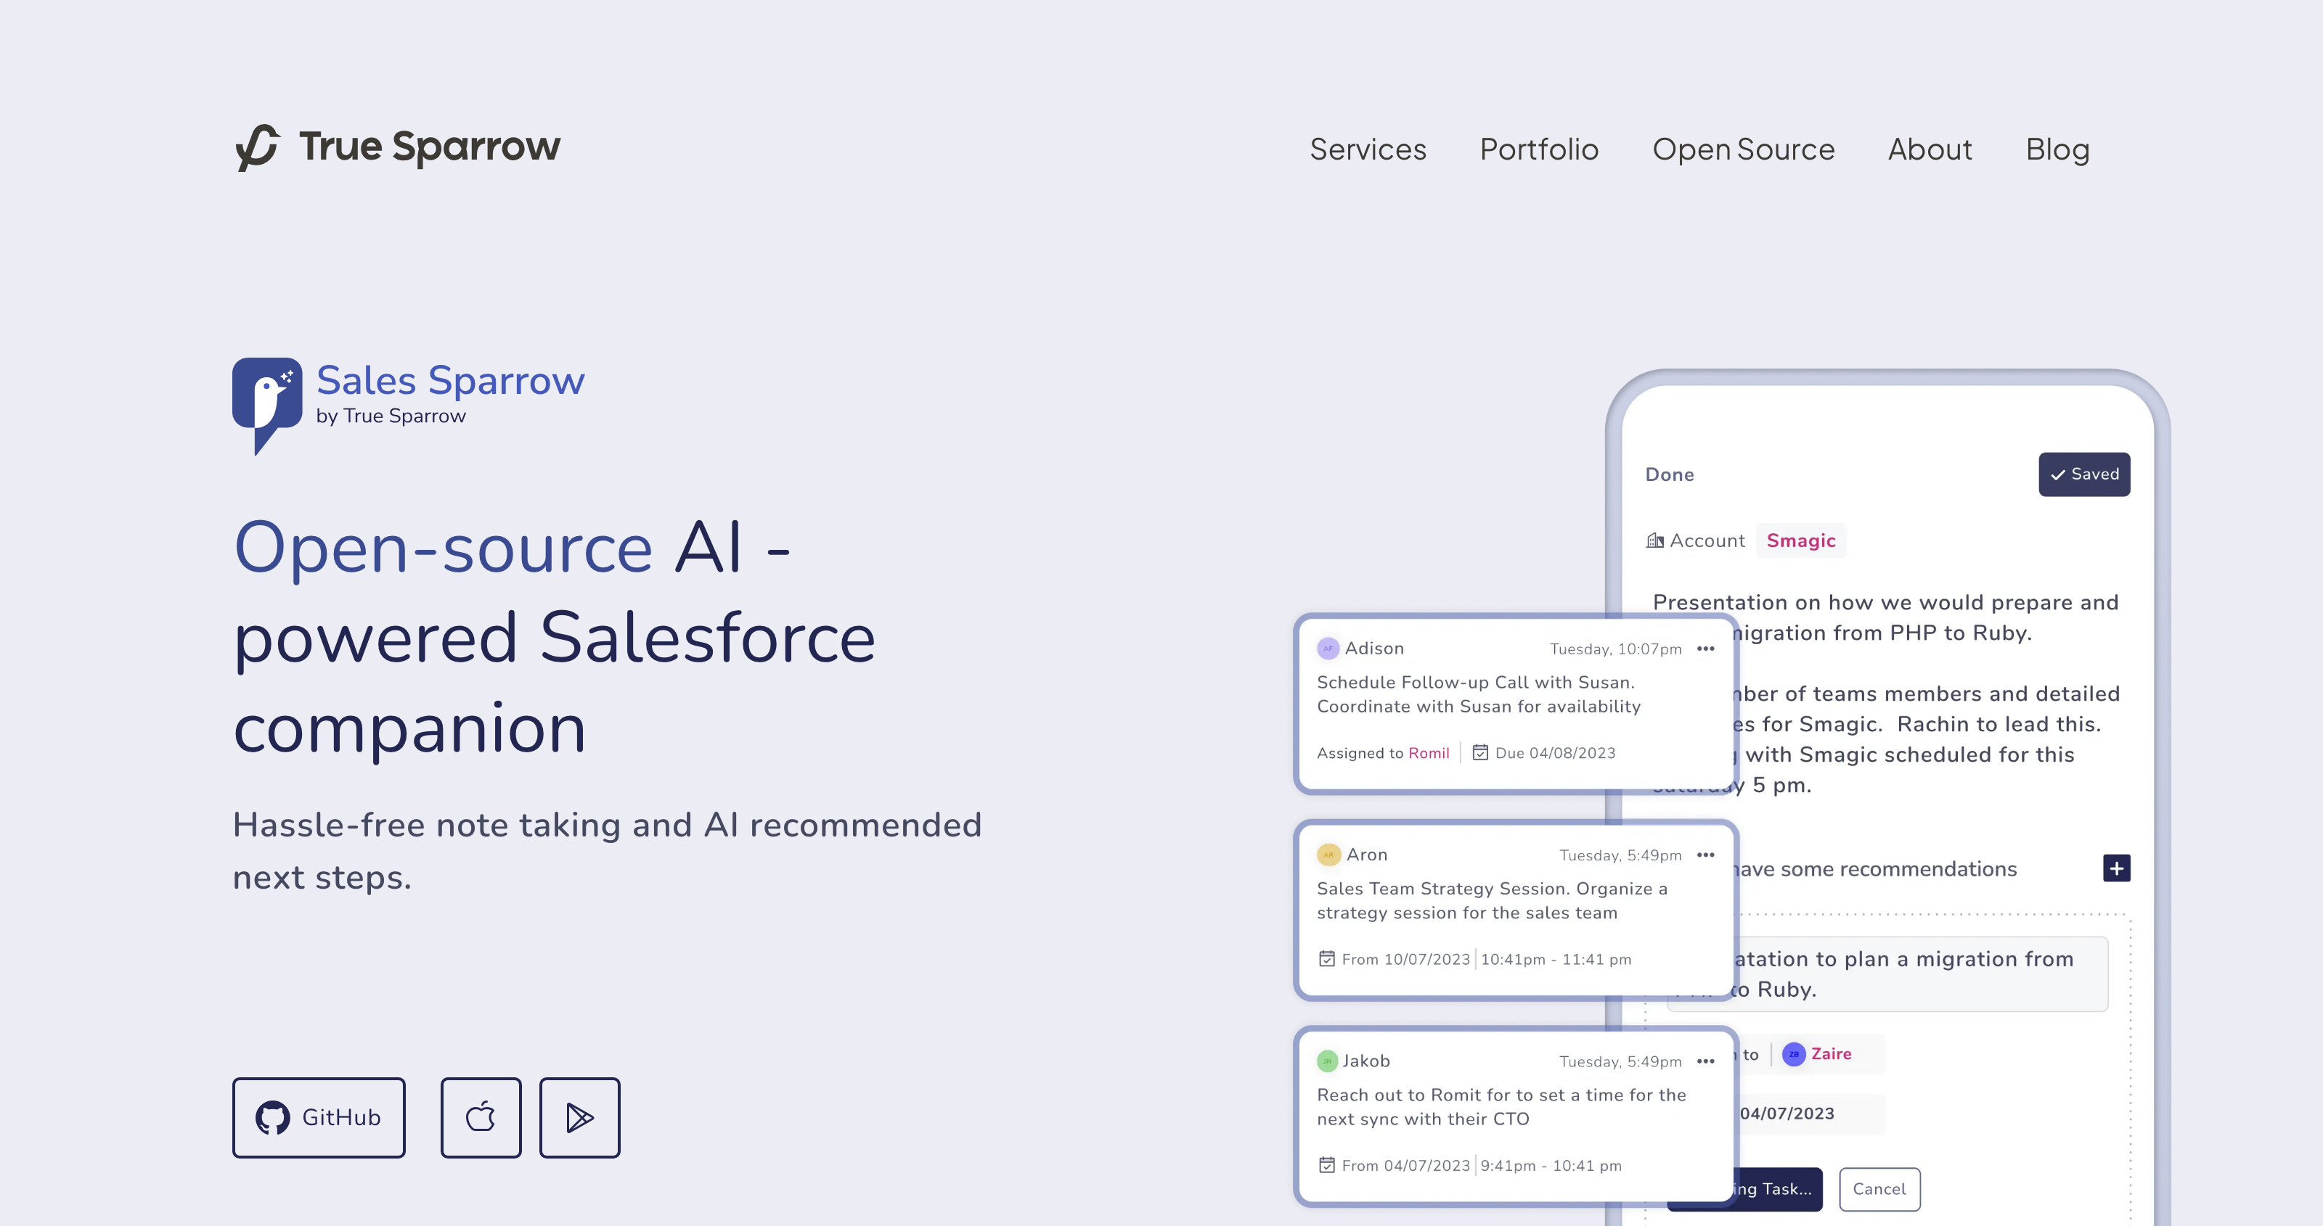This screenshot has width=2323, height=1226.
Task: Click the "Sales Sparrow" title text
Action: 450,380
